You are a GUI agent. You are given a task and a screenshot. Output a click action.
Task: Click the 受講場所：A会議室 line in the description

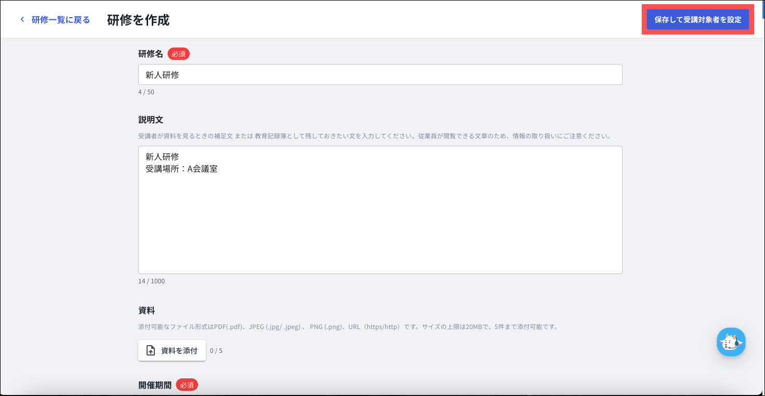coord(181,169)
